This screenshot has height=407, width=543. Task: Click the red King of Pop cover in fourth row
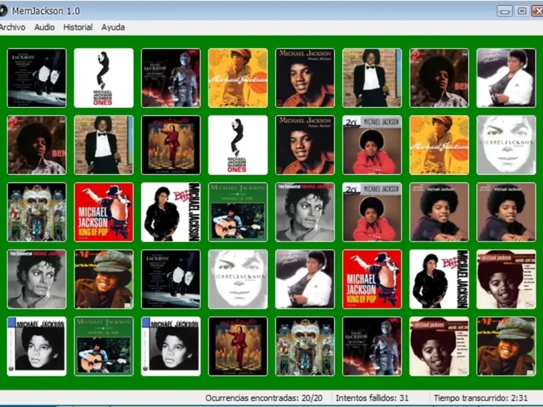pos(372,279)
